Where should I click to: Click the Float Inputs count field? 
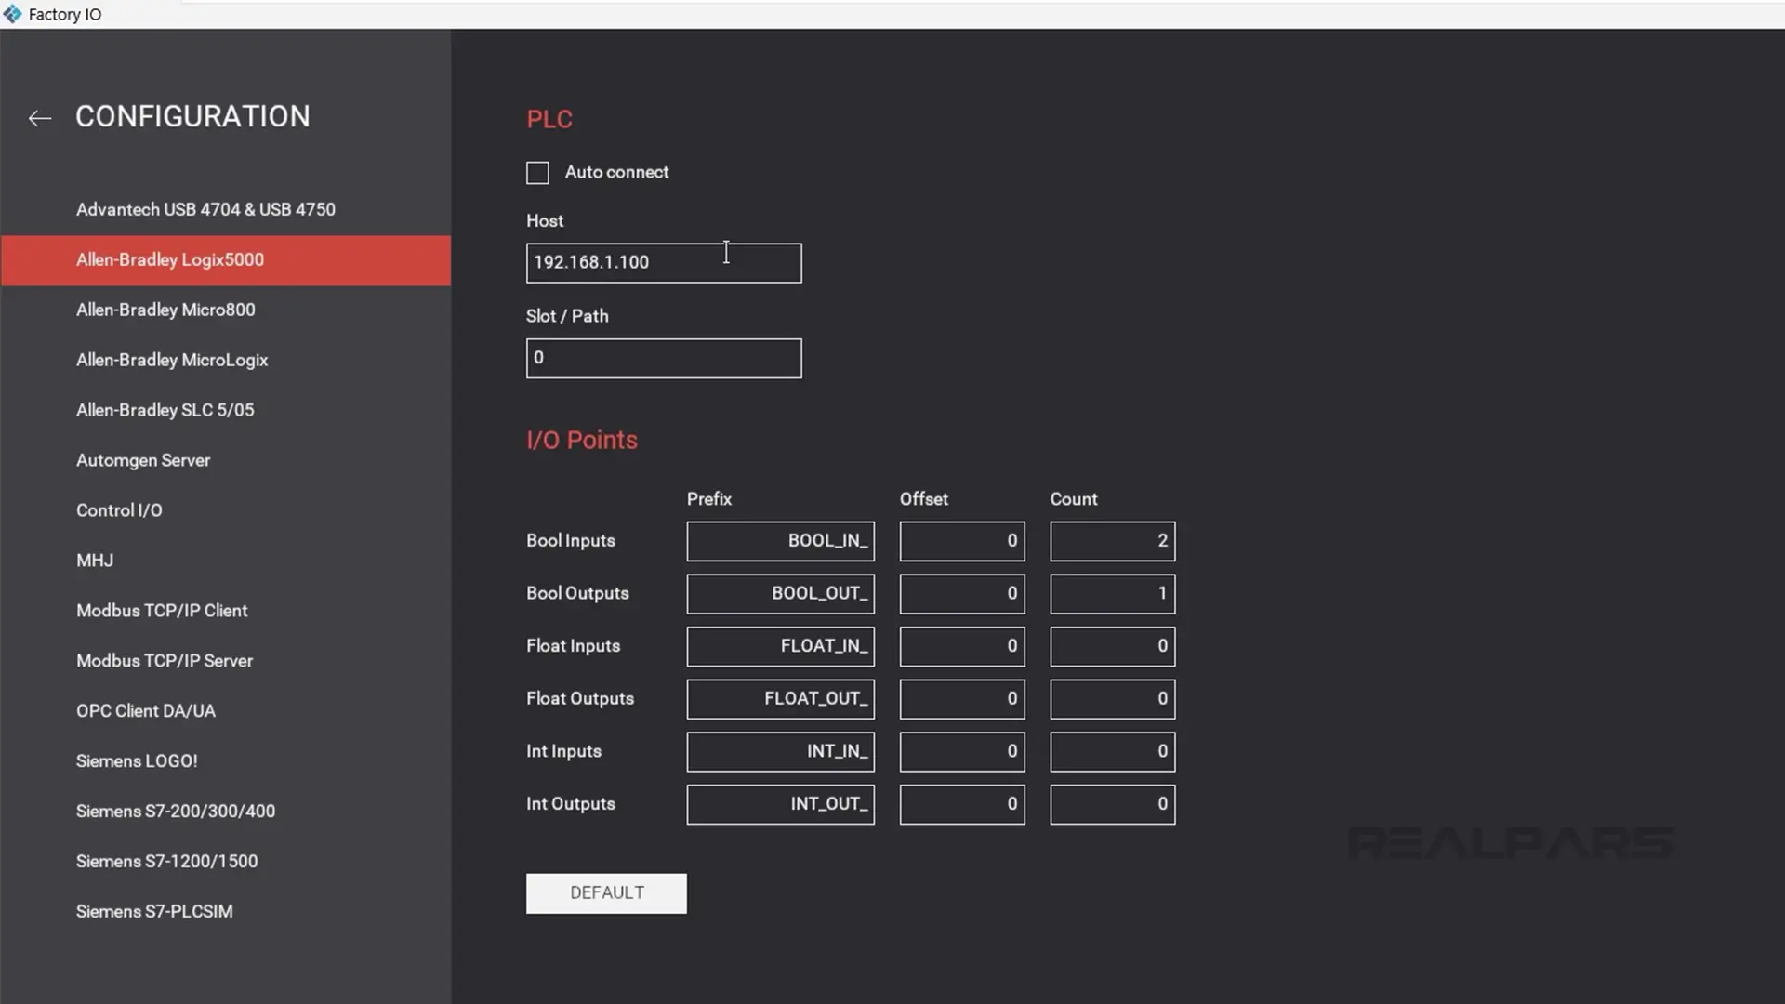(x=1113, y=647)
